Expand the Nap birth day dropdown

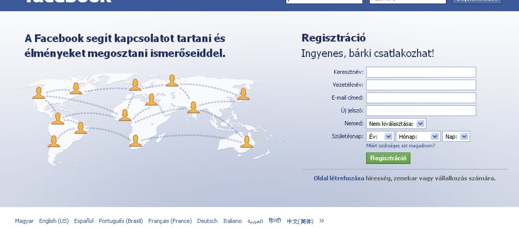coord(456,136)
